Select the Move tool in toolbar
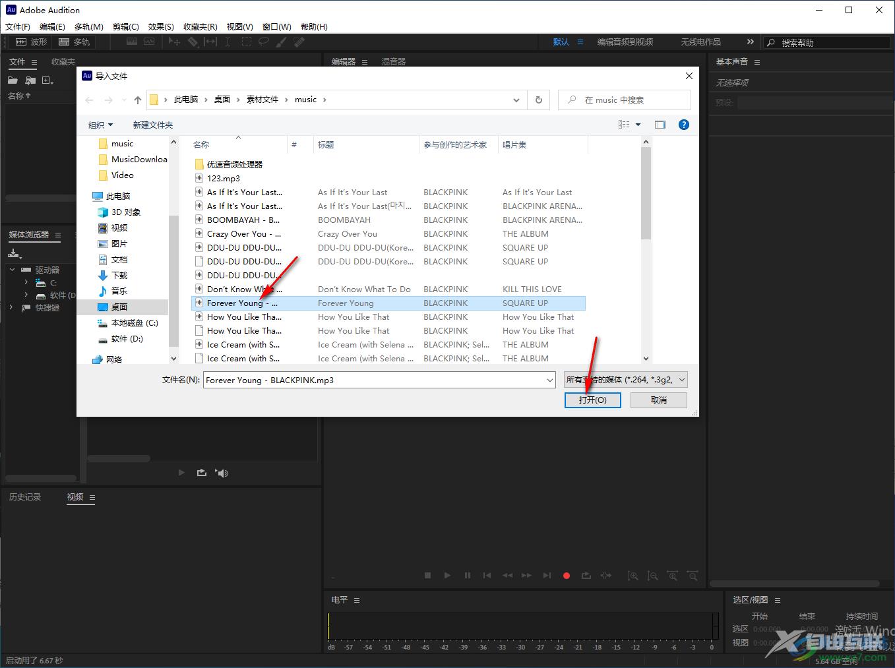895x668 pixels. 174,42
